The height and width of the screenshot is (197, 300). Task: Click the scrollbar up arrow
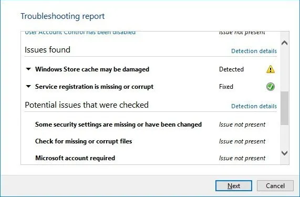[285, 43]
